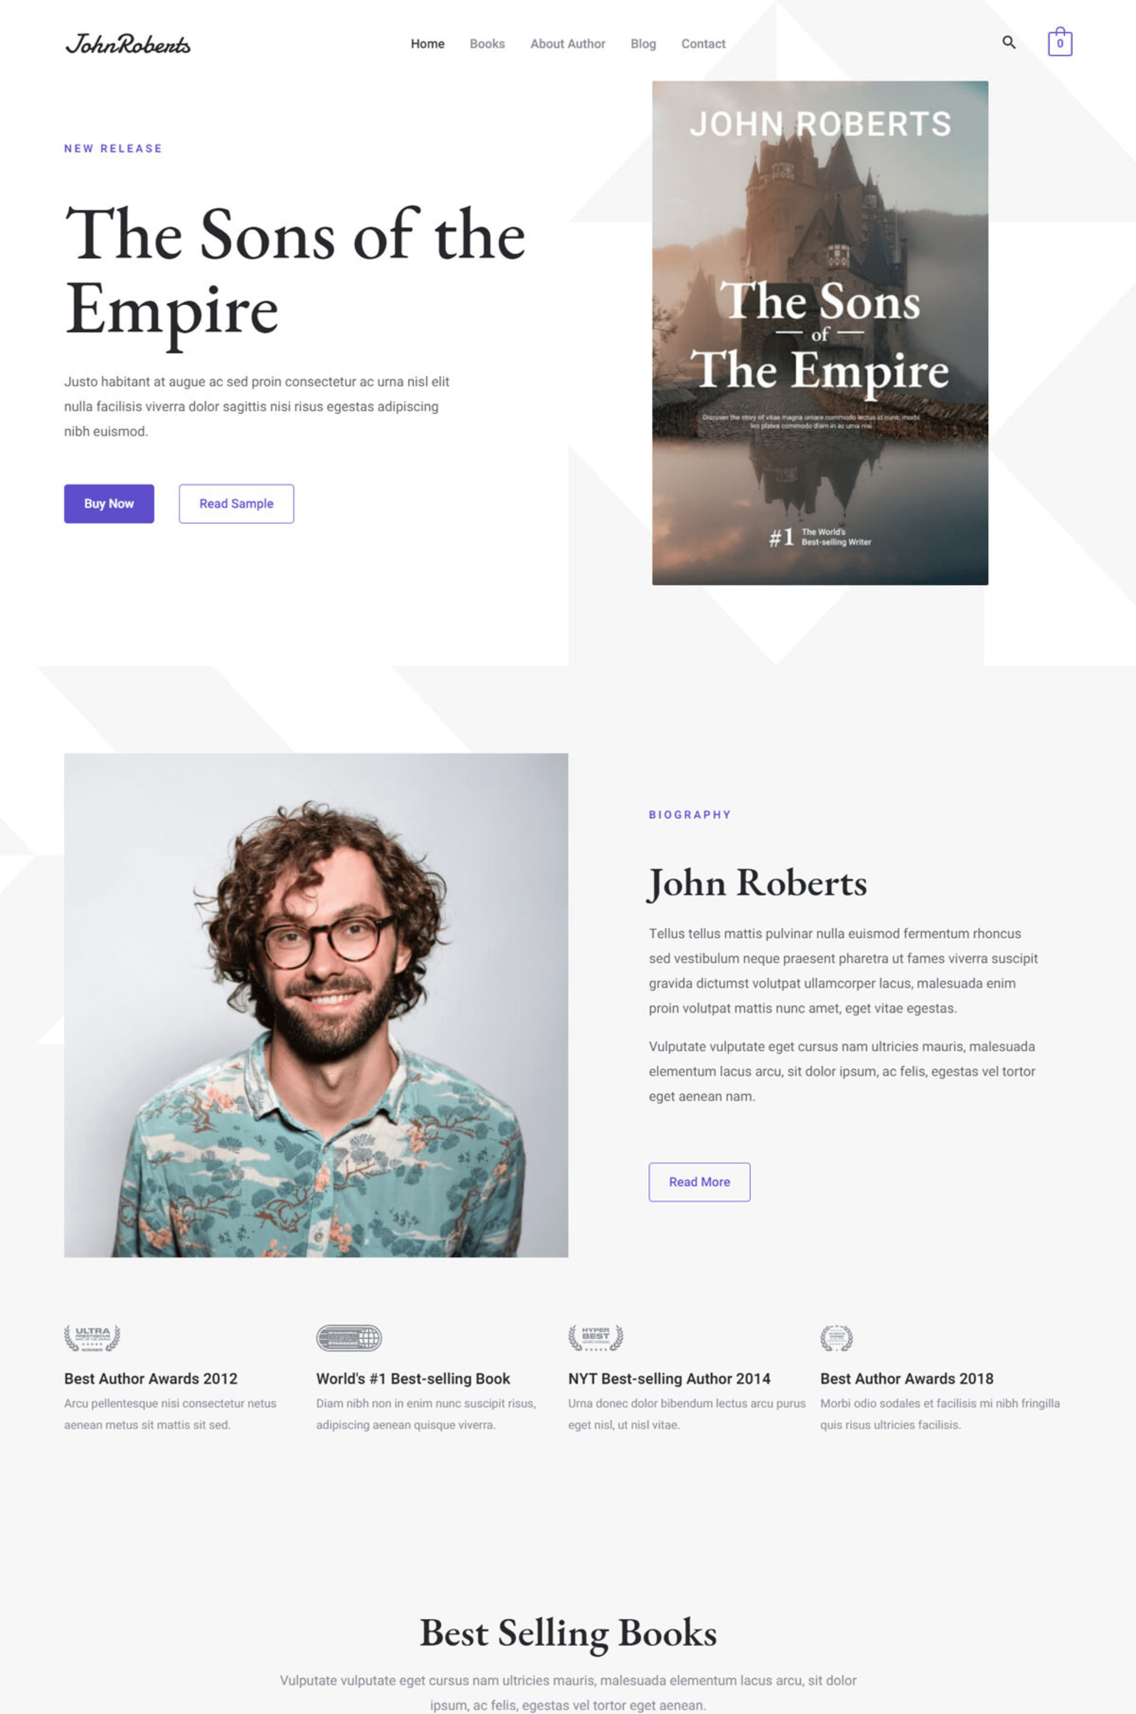1136x1714 pixels.
Task: Click the Best Author Awards 2018 badge icon
Action: (837, 1336)
